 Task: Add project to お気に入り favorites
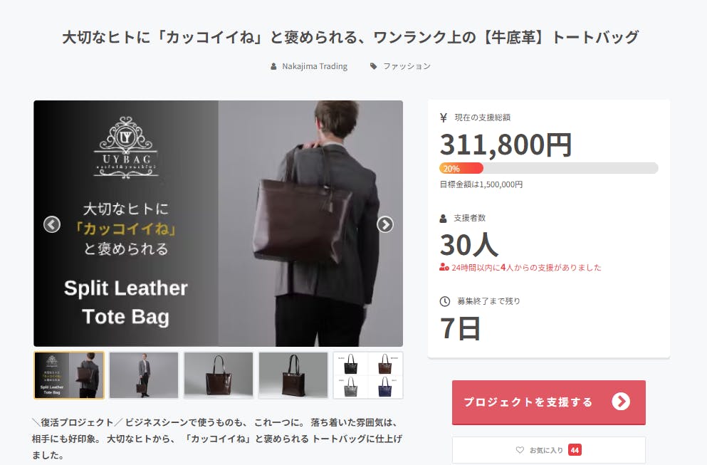[549, 449]
